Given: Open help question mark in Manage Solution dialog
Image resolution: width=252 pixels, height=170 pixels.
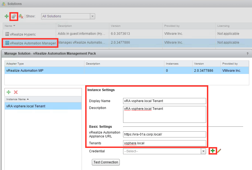Looking at the screenshot, I should [x=248, y=54].
